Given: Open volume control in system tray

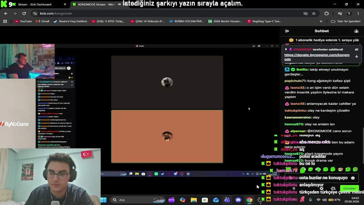Looking at the screenshot, I should (324, 200).
